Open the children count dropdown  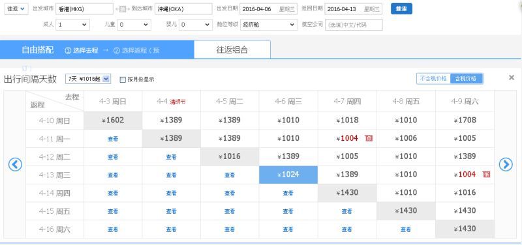tap(134, 25)
